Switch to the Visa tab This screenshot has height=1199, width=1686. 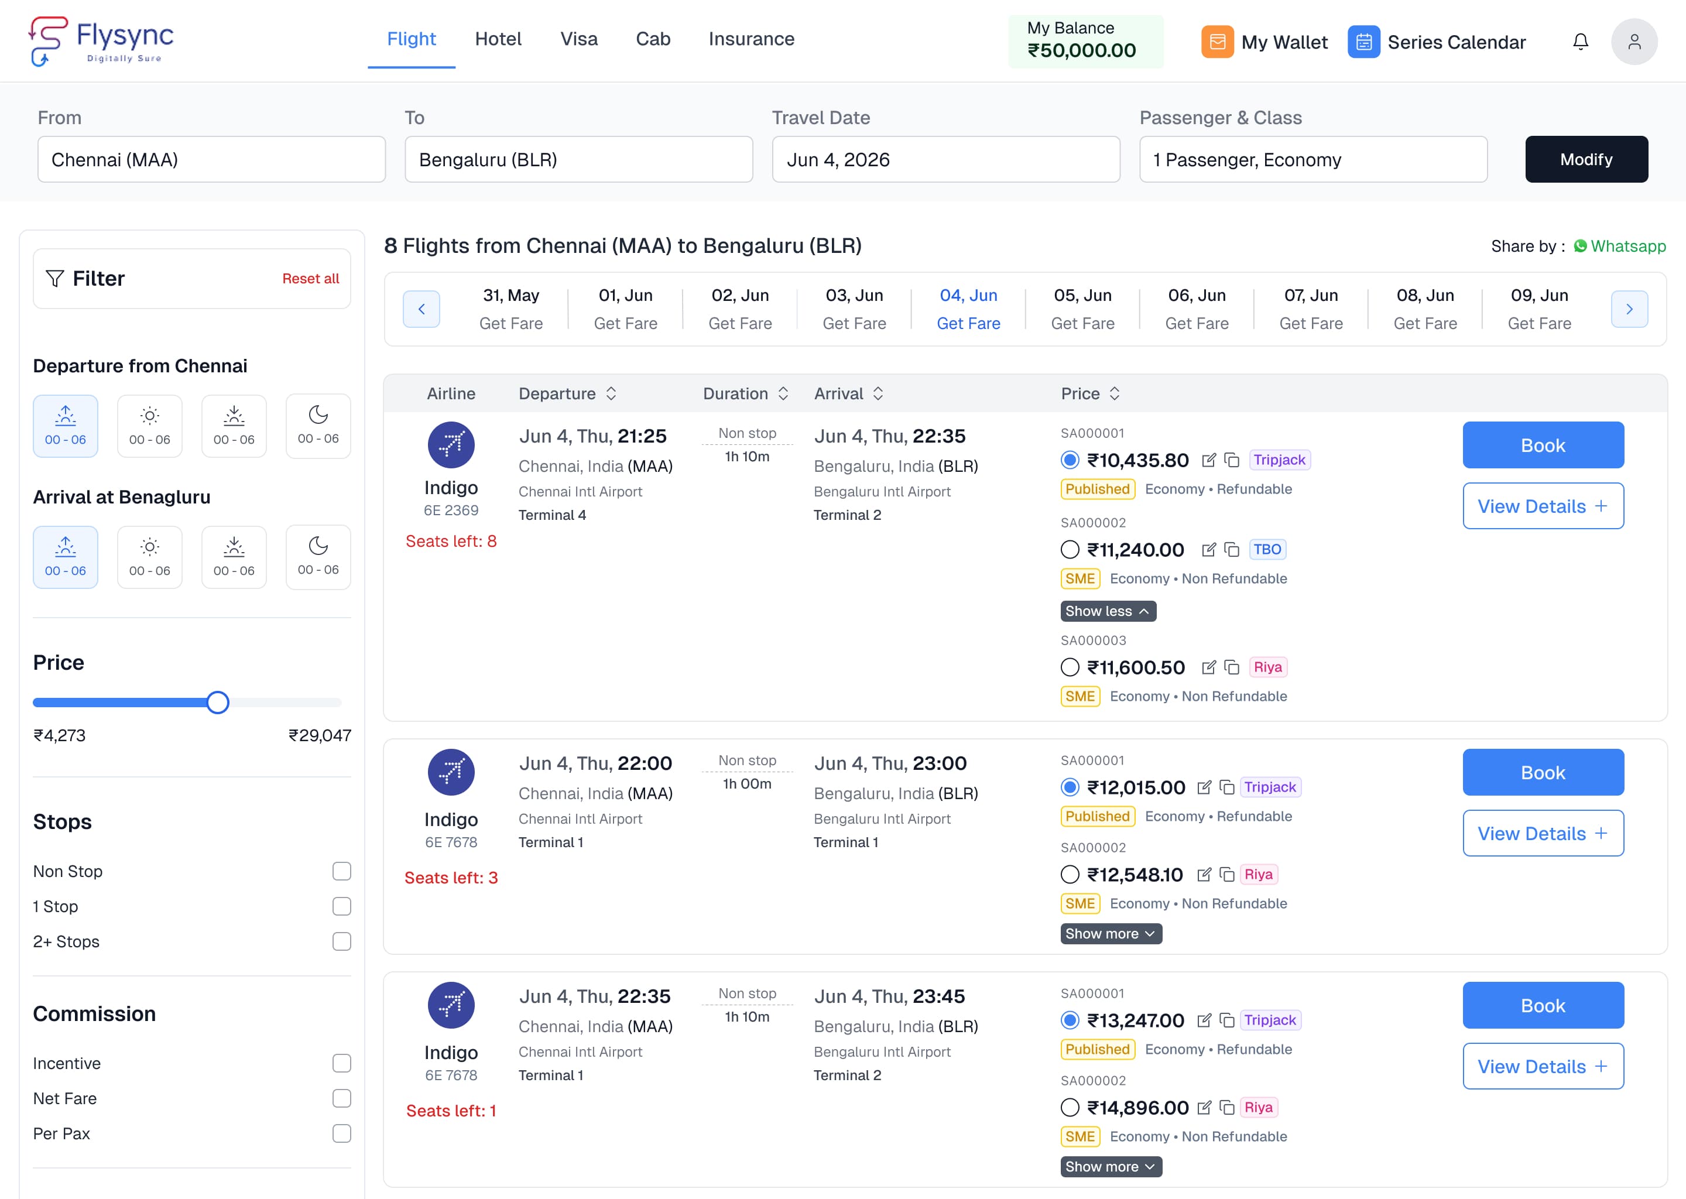(x=579, y=39)
